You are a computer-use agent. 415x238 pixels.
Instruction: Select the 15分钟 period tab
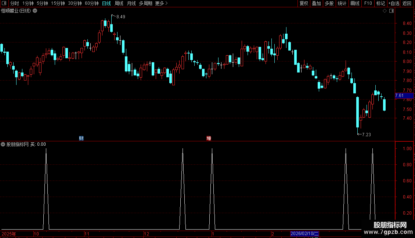pyautogui.click(x=58, y=3)
